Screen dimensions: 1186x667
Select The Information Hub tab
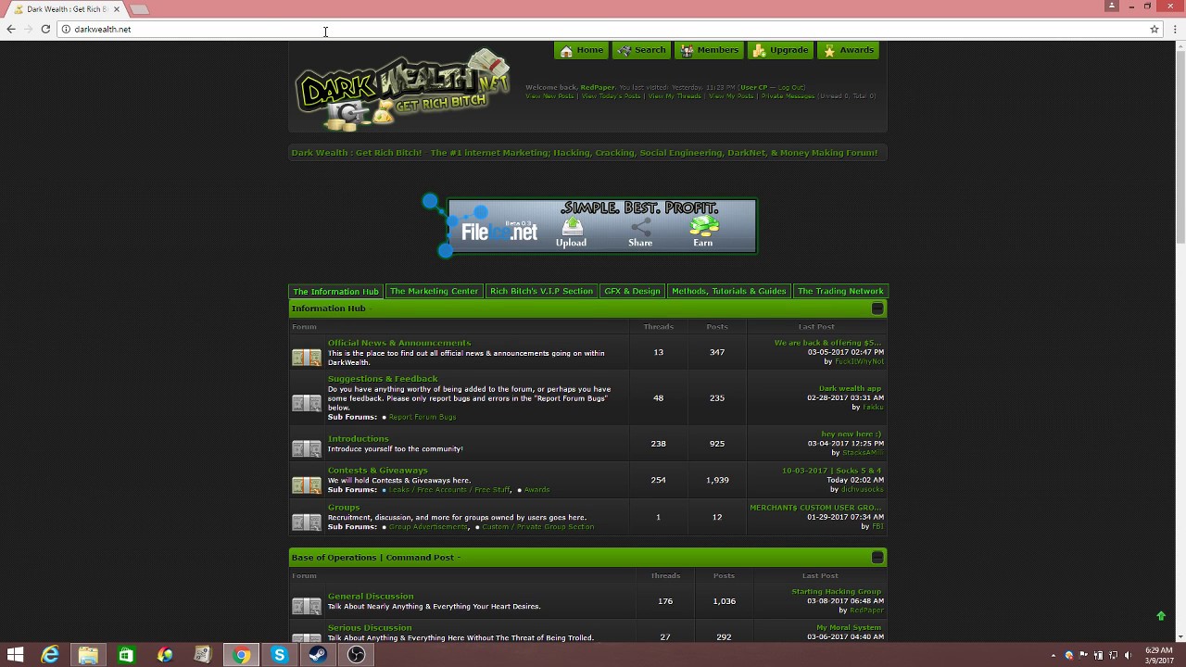(335, 291)
